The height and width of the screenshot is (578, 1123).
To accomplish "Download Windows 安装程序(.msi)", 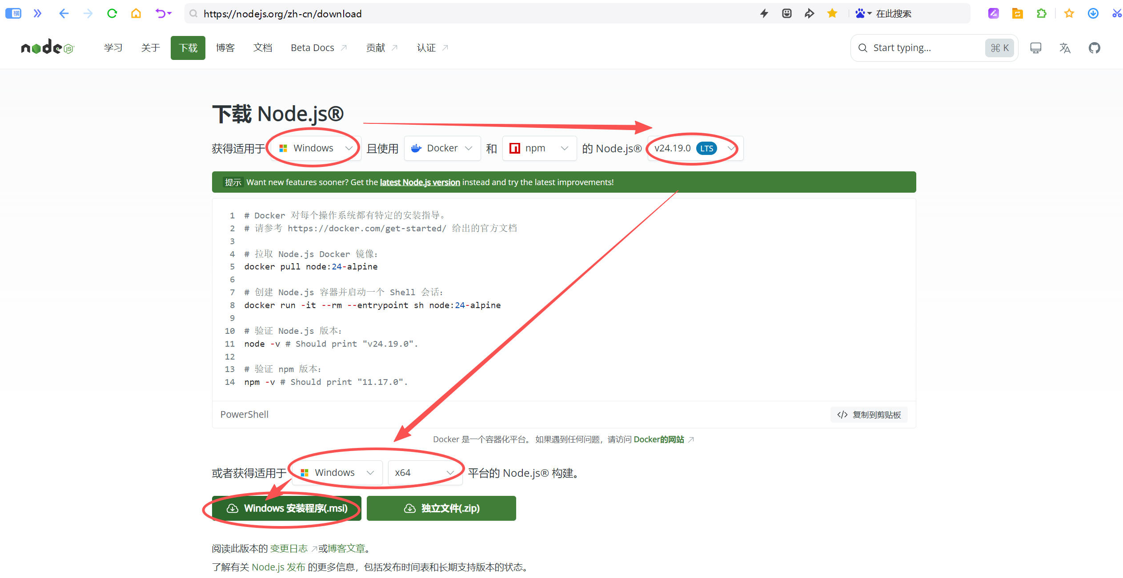I will tap(287, 508).
